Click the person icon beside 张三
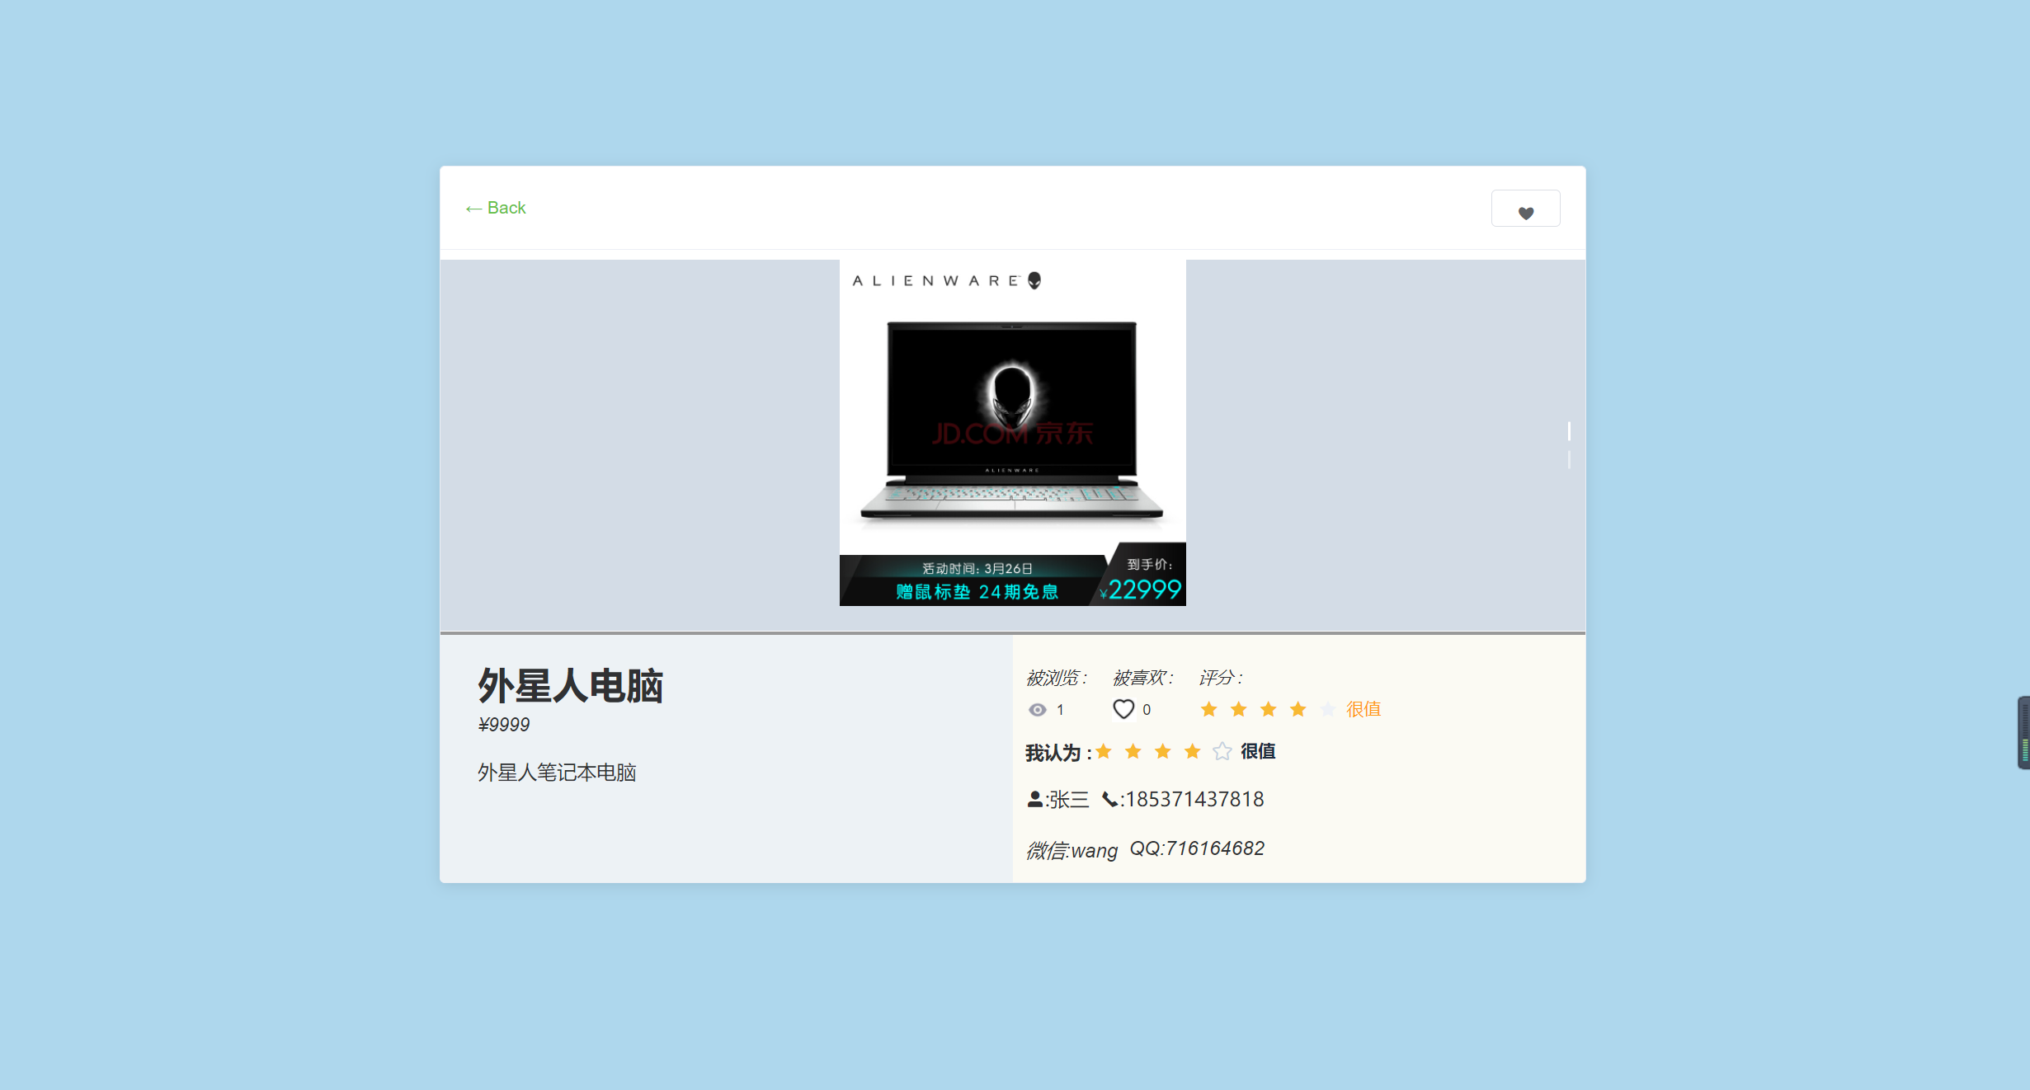Screen dimensions: 2030x1090 pos(1034,799)
